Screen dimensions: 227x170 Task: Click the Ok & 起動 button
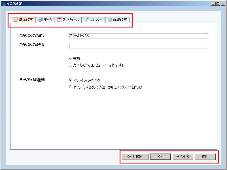(135, 157)
